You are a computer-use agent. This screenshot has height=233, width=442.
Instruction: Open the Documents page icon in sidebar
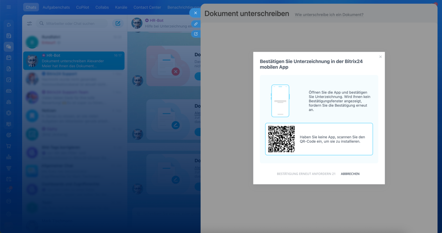[9, 69]
